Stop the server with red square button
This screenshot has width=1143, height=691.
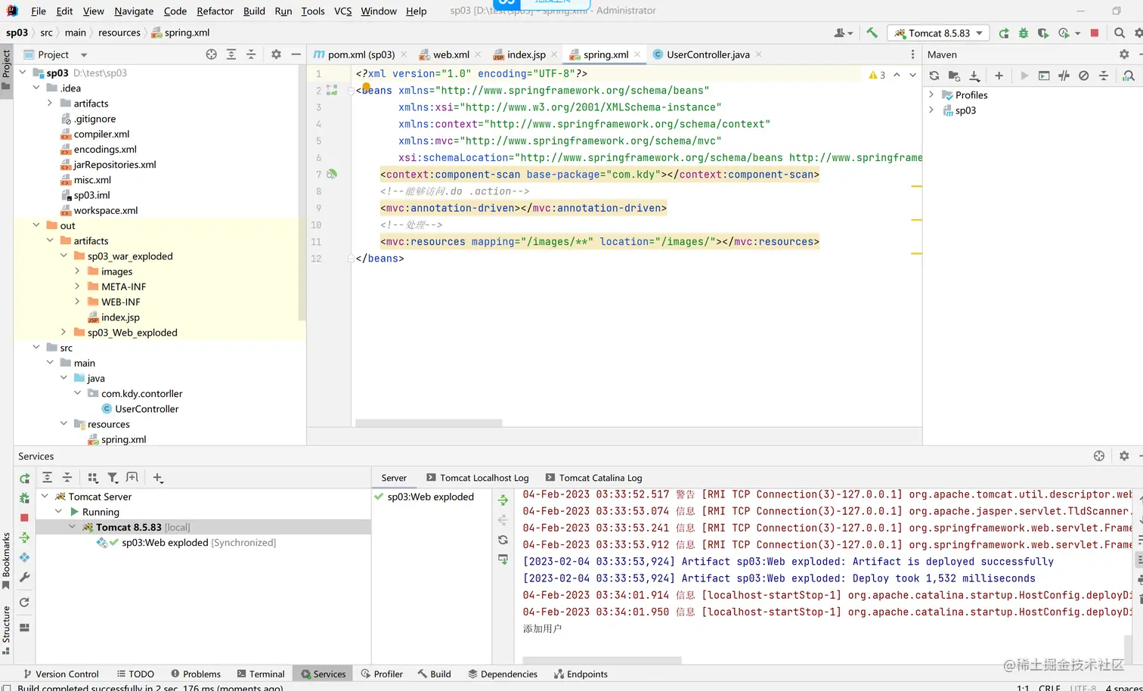(x=1094, y=33)
